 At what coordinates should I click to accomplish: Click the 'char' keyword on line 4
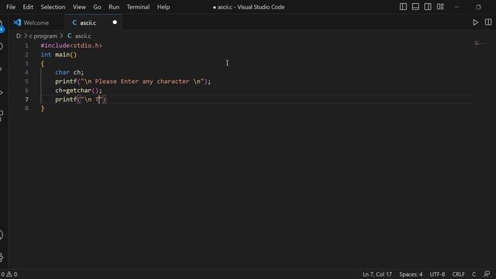[62, 72]
